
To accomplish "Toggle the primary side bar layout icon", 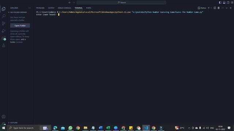I will [x=220, y=3].
